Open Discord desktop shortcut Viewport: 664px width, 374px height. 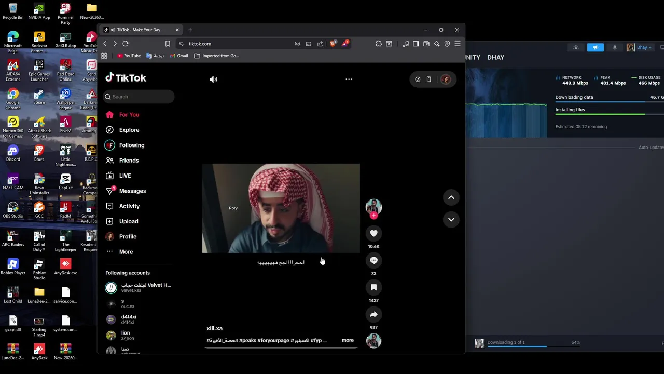(13, 153)
